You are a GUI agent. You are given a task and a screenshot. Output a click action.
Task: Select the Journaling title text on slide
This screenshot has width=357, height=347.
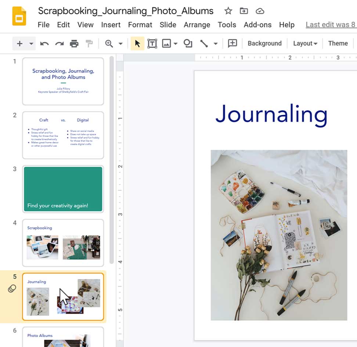(x=271, y=115)
